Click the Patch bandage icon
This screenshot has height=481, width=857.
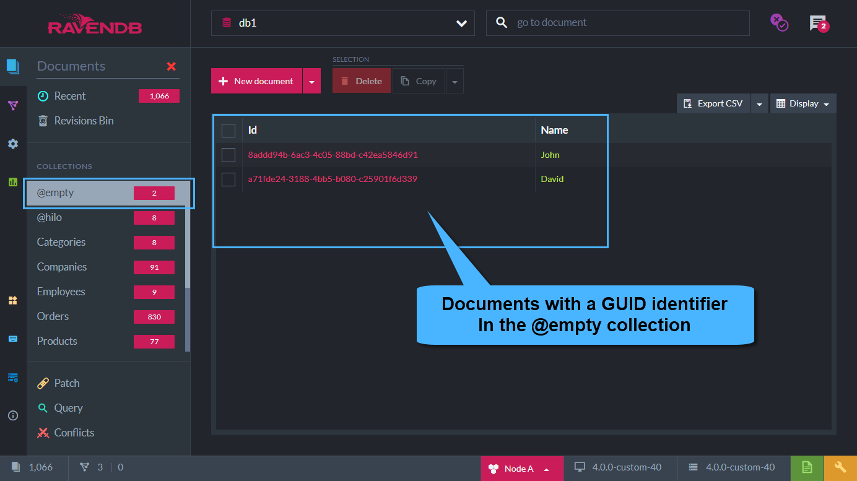coord(43,383)
